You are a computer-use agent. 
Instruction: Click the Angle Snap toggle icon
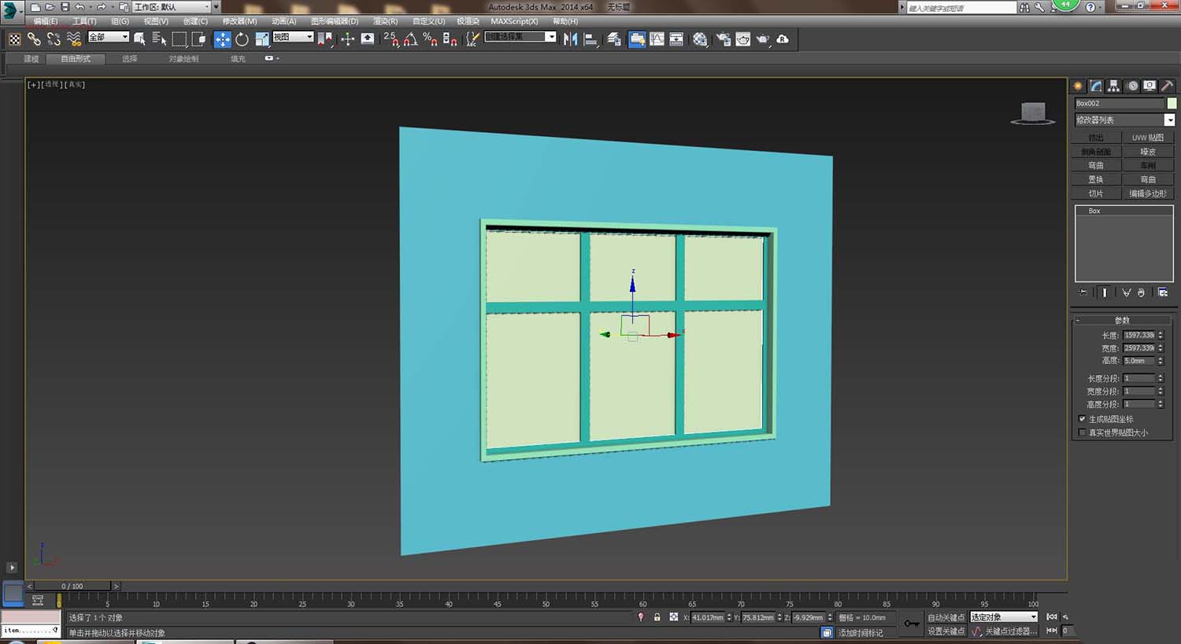(x=410, y=39)
